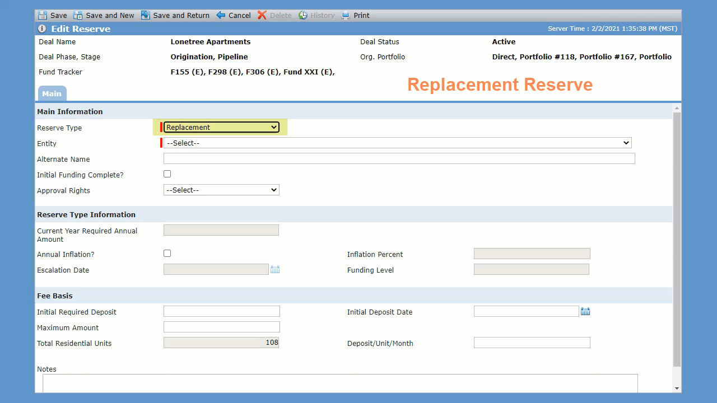Click the Escalation Date field
Screen dimensions: 717x403
pyautogui.click(x=216, y=269)
